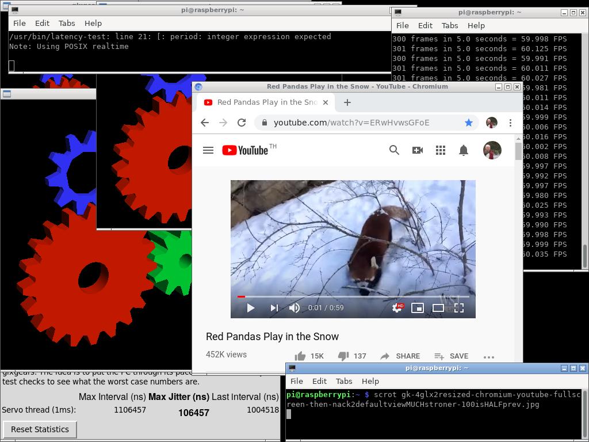Click Max Interval value 1106457

(130, 410)
